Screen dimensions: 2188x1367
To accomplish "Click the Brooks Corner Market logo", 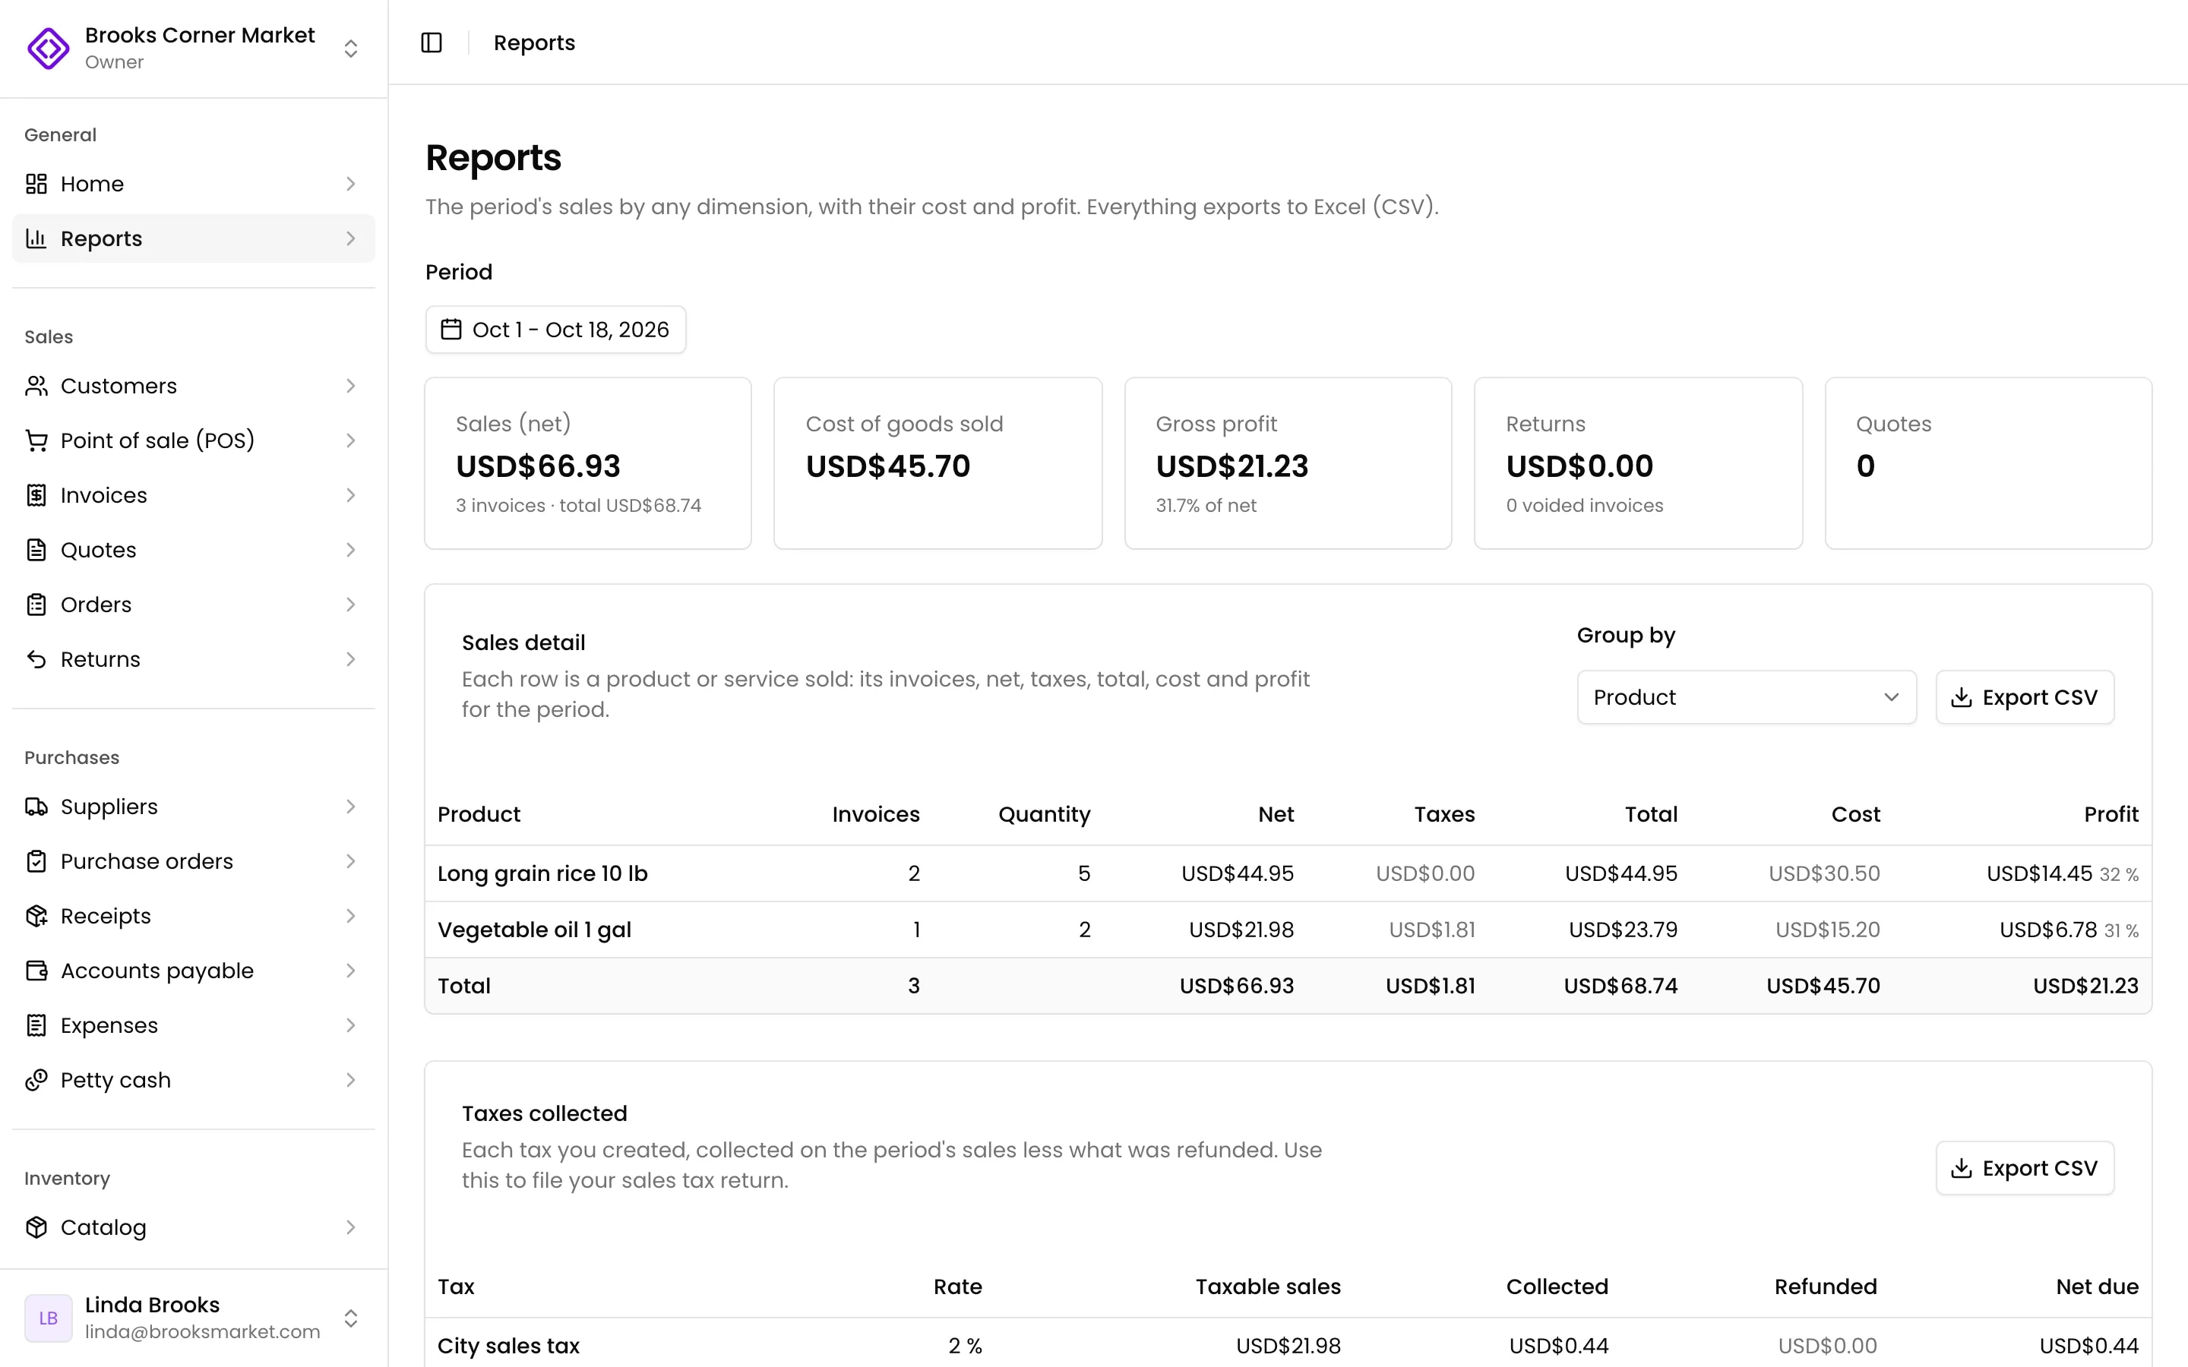I will pyautogui.click(x=48, y=48).
